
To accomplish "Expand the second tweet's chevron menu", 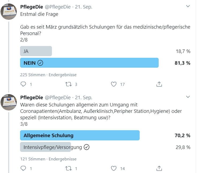I will 188,97.
